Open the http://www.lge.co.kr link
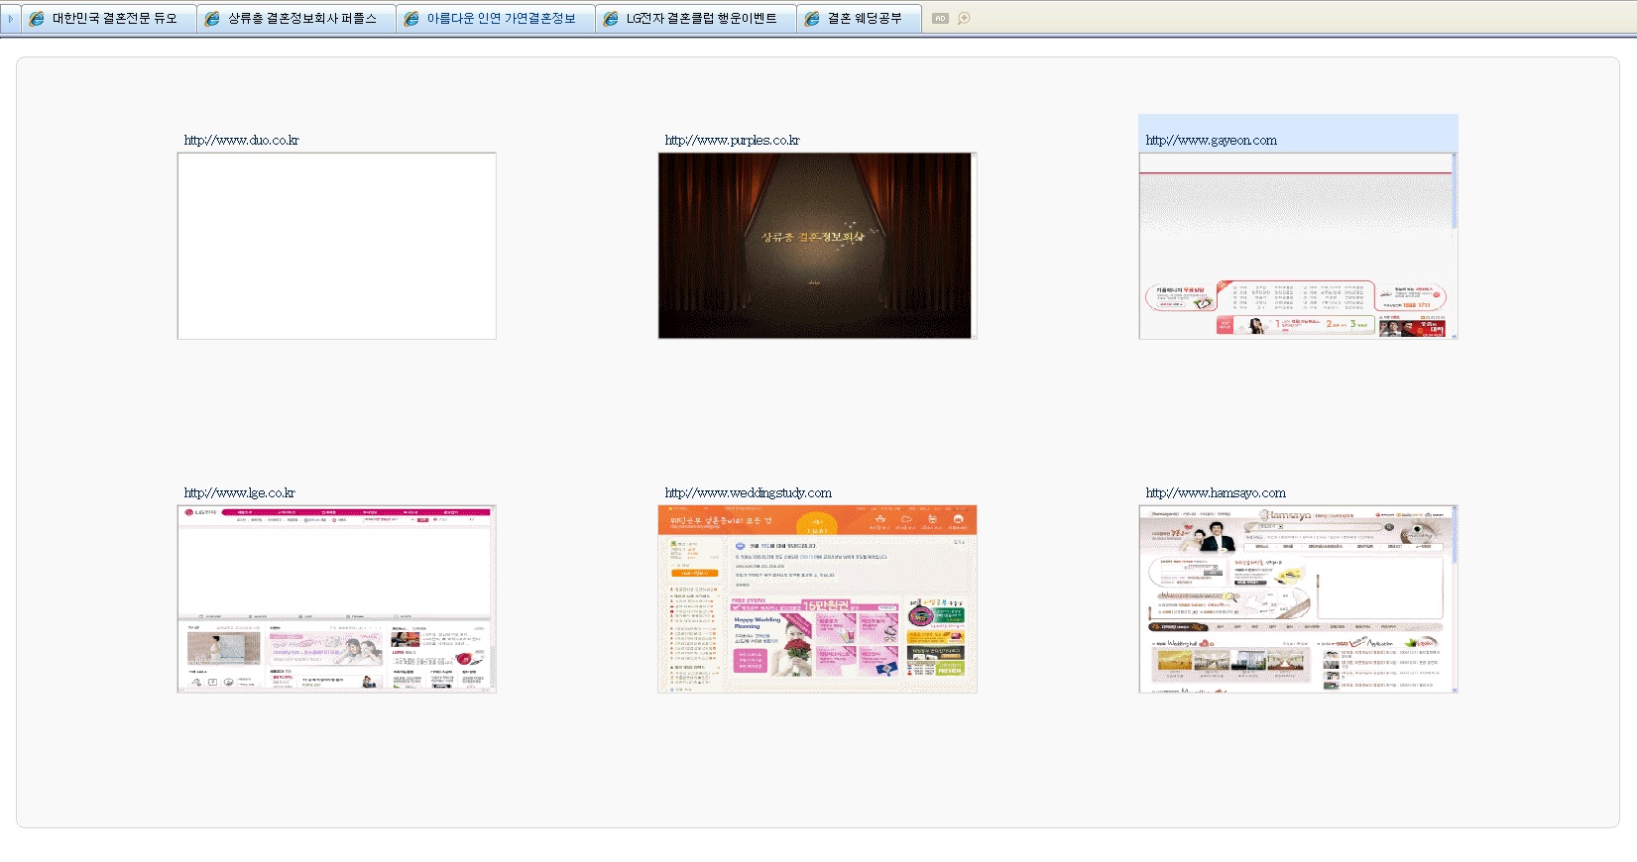Image resolution: width=1637 pixels, height=862 pixels. [x=239, y=493]
